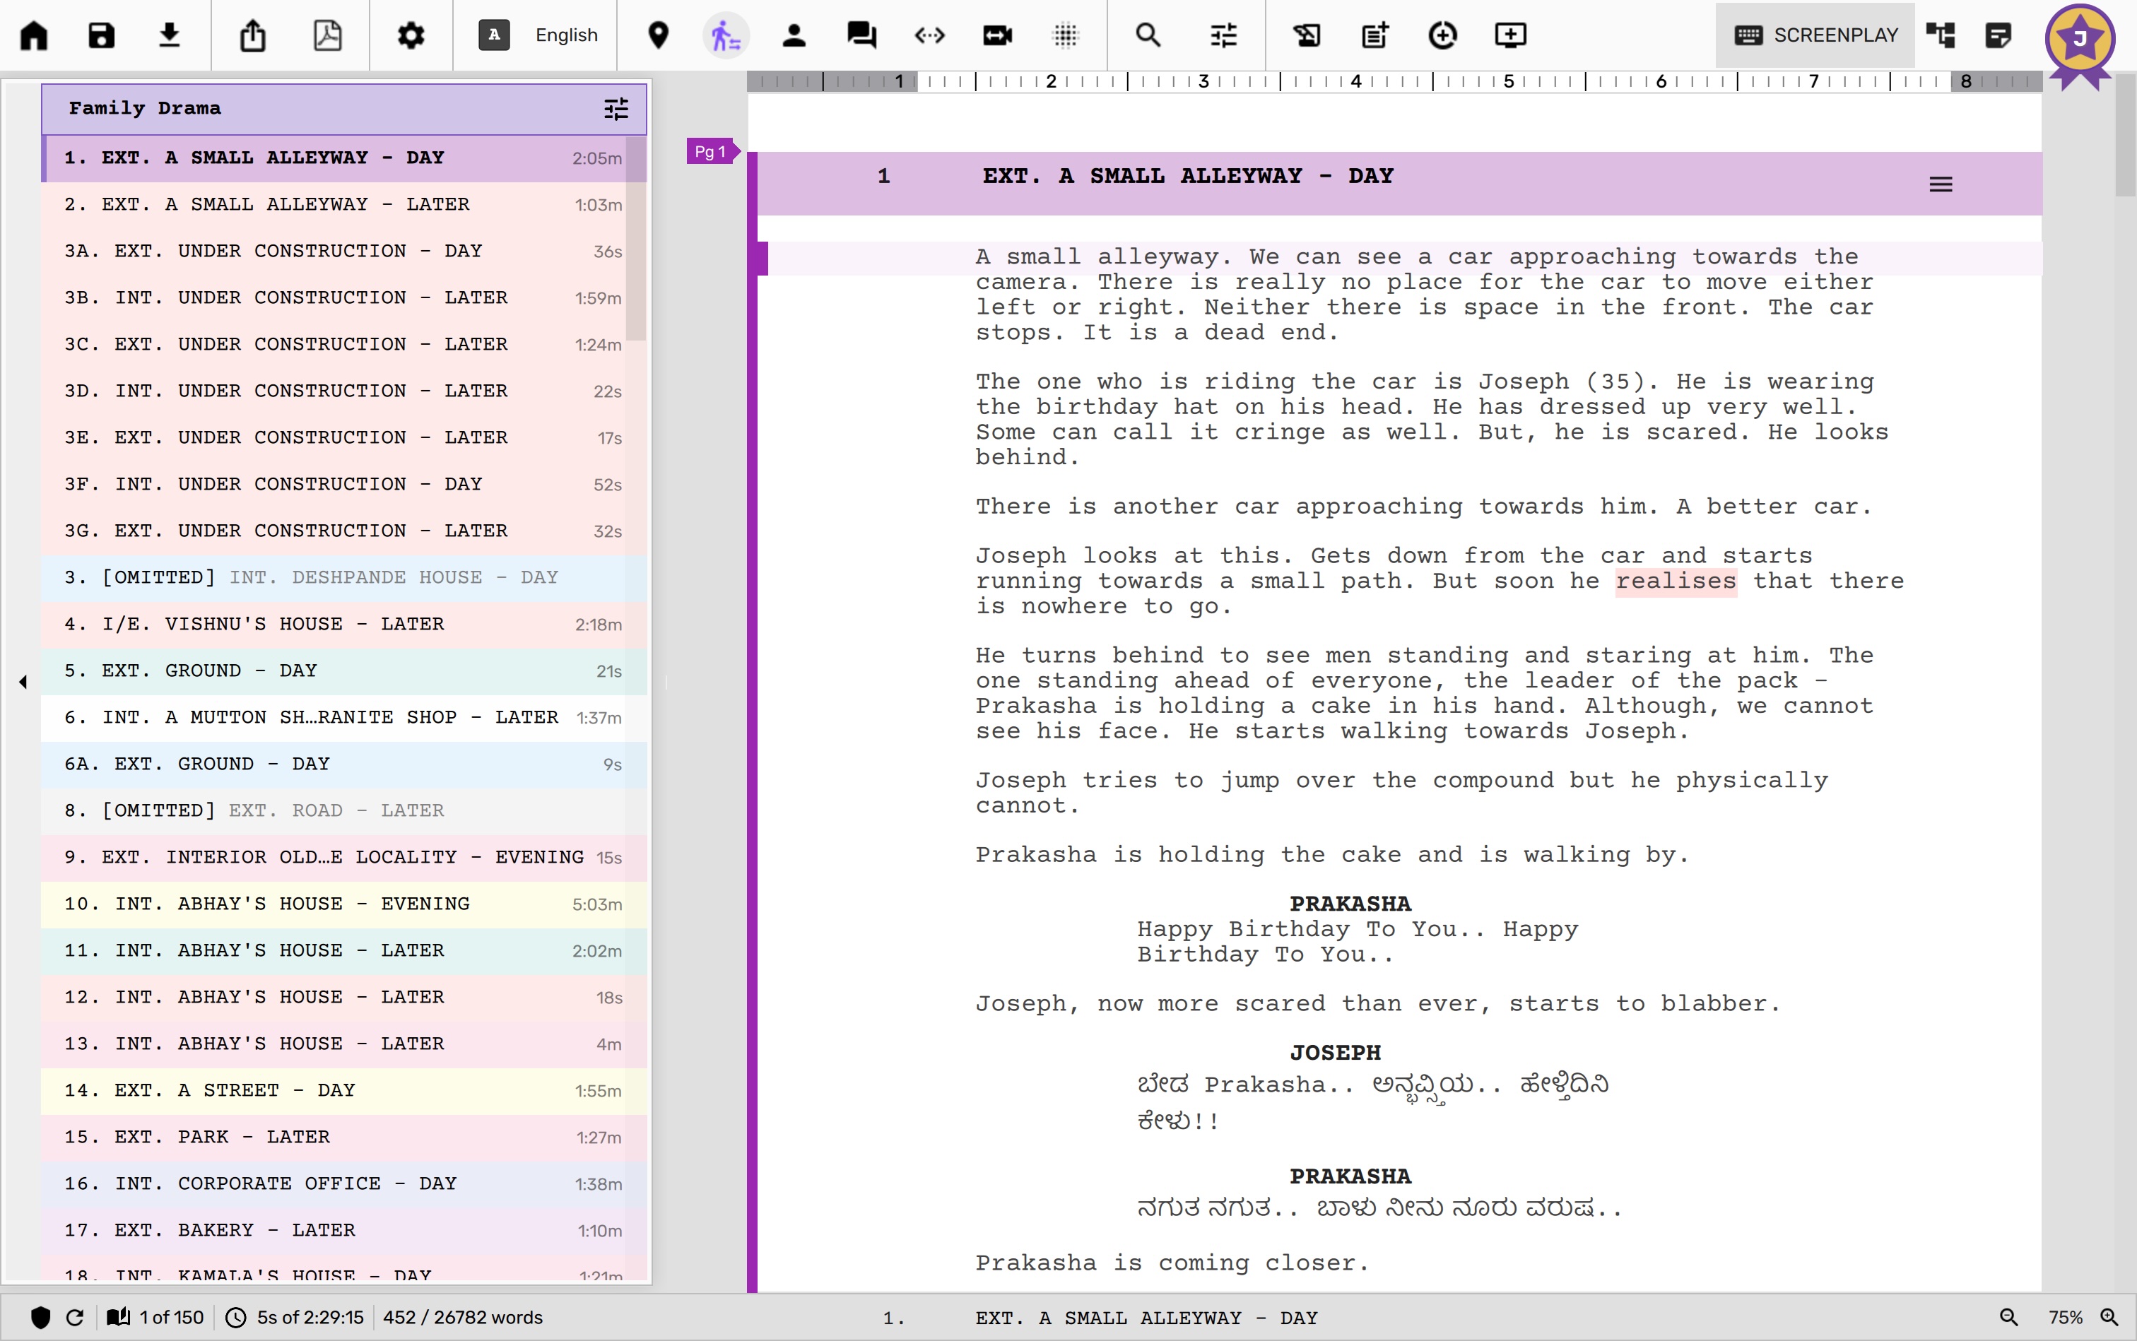Image resolution: width=2137 pixels, height=1341 pixels.
Task: Export to PDF using the PDF icon
Action: click(x=327, y=35)
